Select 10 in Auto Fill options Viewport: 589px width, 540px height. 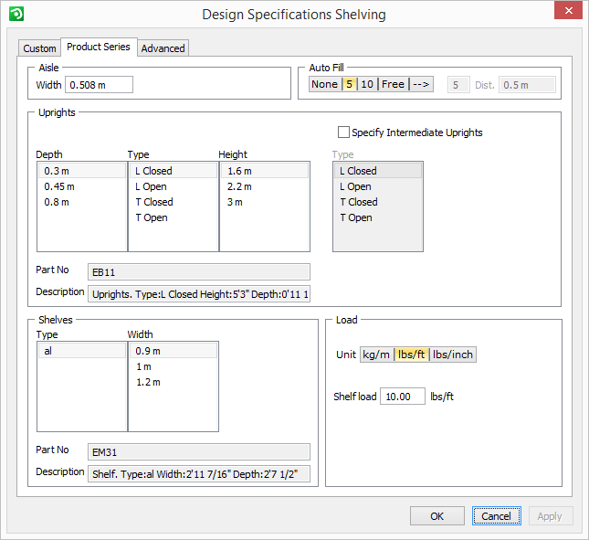(x=367, y=84)
